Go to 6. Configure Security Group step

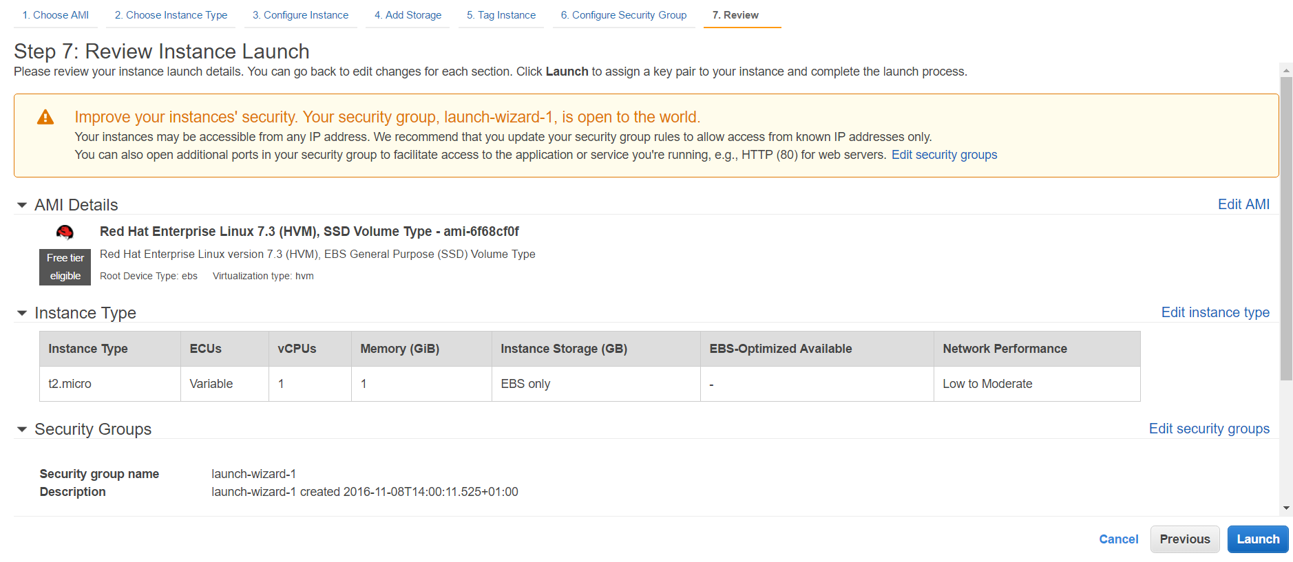click(624, 15)
